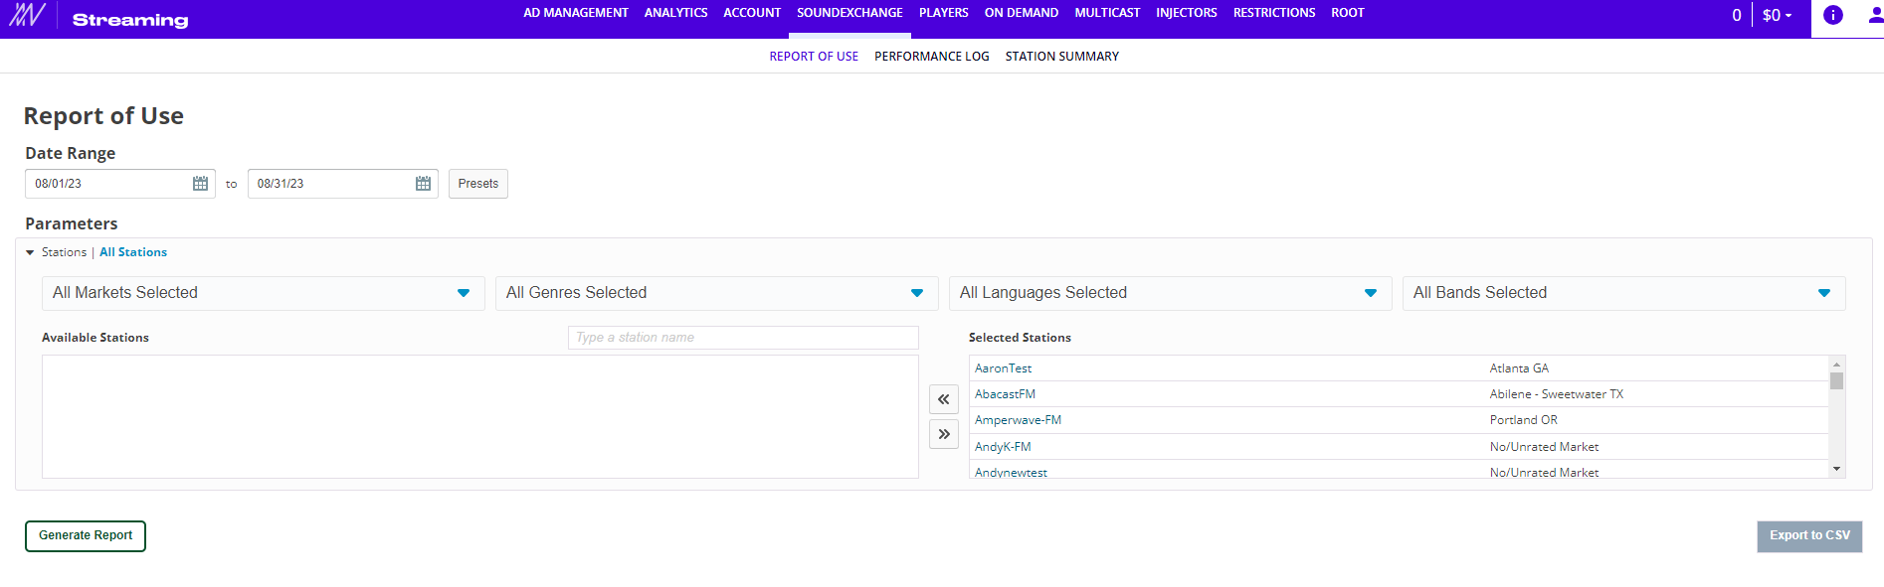Move all stations left with double arrow
The height and width of the screenshot is (587, 1884).
click(x=944, y=399)
